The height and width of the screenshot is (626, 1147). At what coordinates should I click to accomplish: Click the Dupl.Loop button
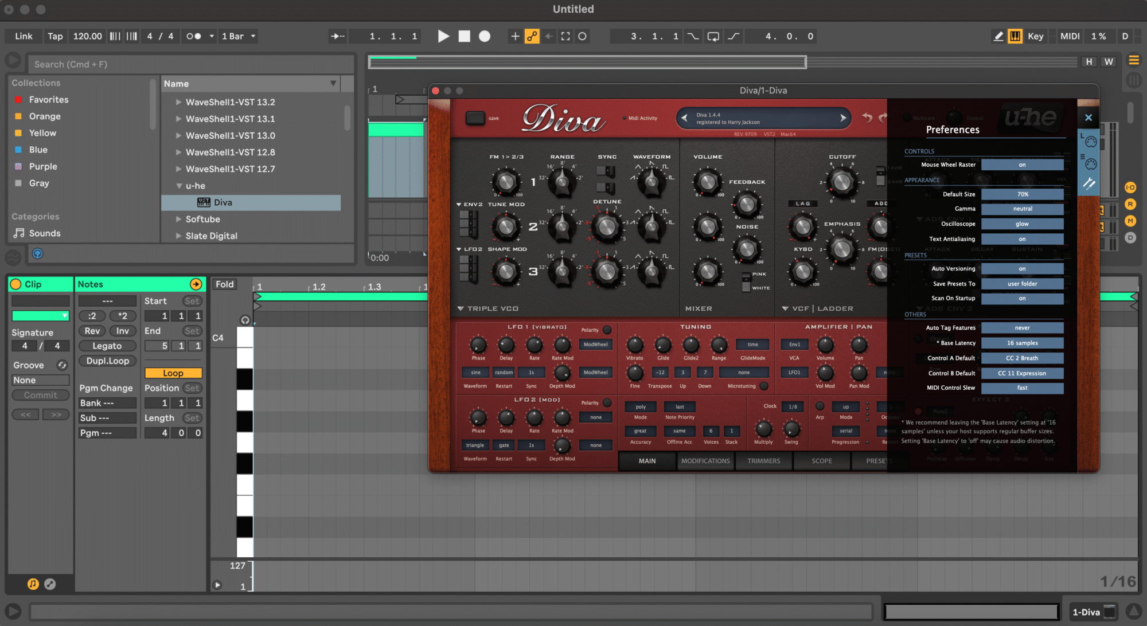click(x=107, y=361)
